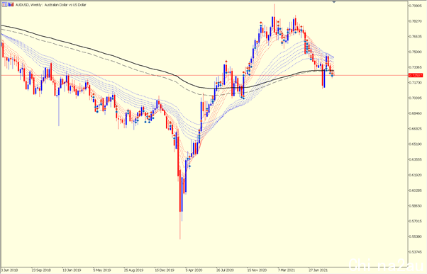Image resolution: width=427 pixels, height=274 pixels.
Task: Click the 0.71730 price scale label
Action: pyautogui.click(x=415, y=82)
